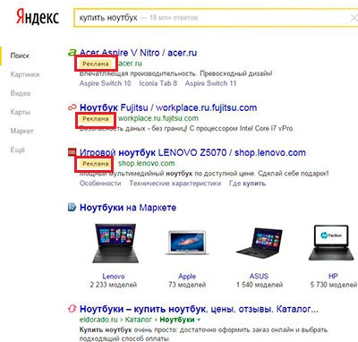The image size is (358, 342).
Task: Click the Где купить sitelink
Action: tap(247, 184)
